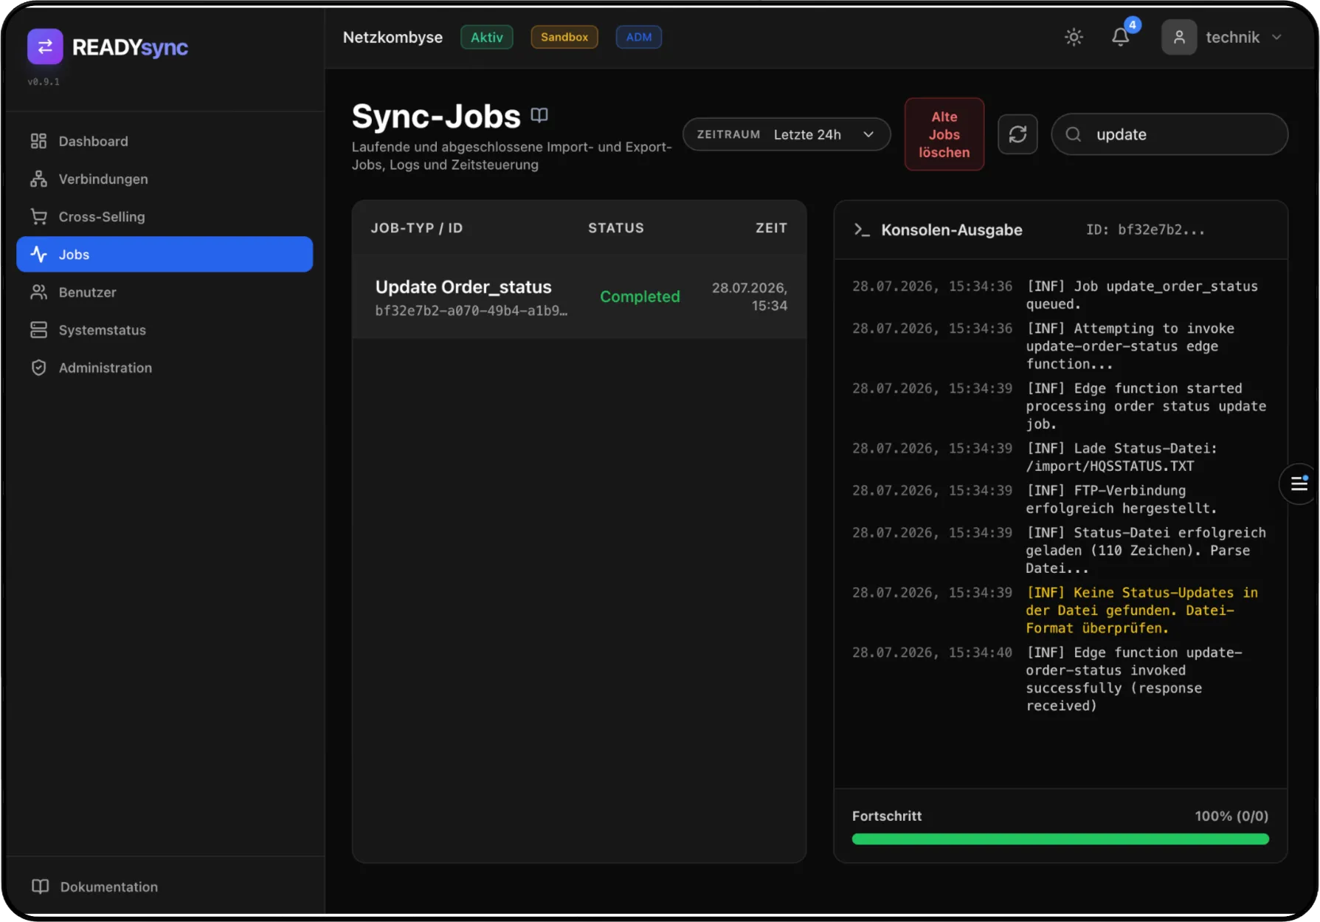Open the floating list panel button

1299,484
